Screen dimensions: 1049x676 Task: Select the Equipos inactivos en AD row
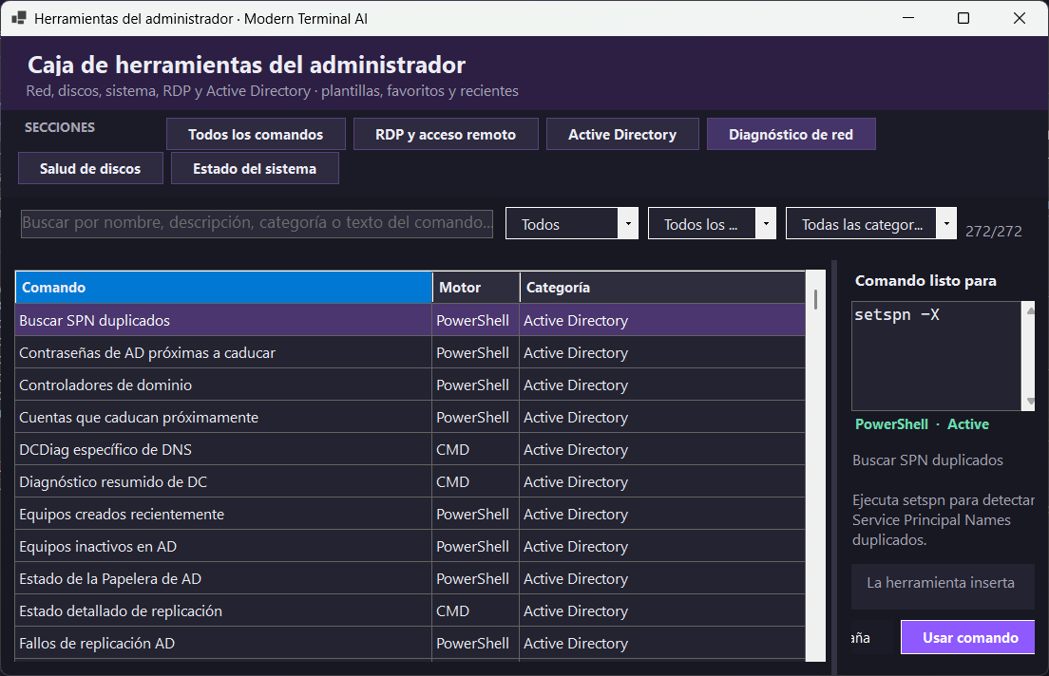410,546
